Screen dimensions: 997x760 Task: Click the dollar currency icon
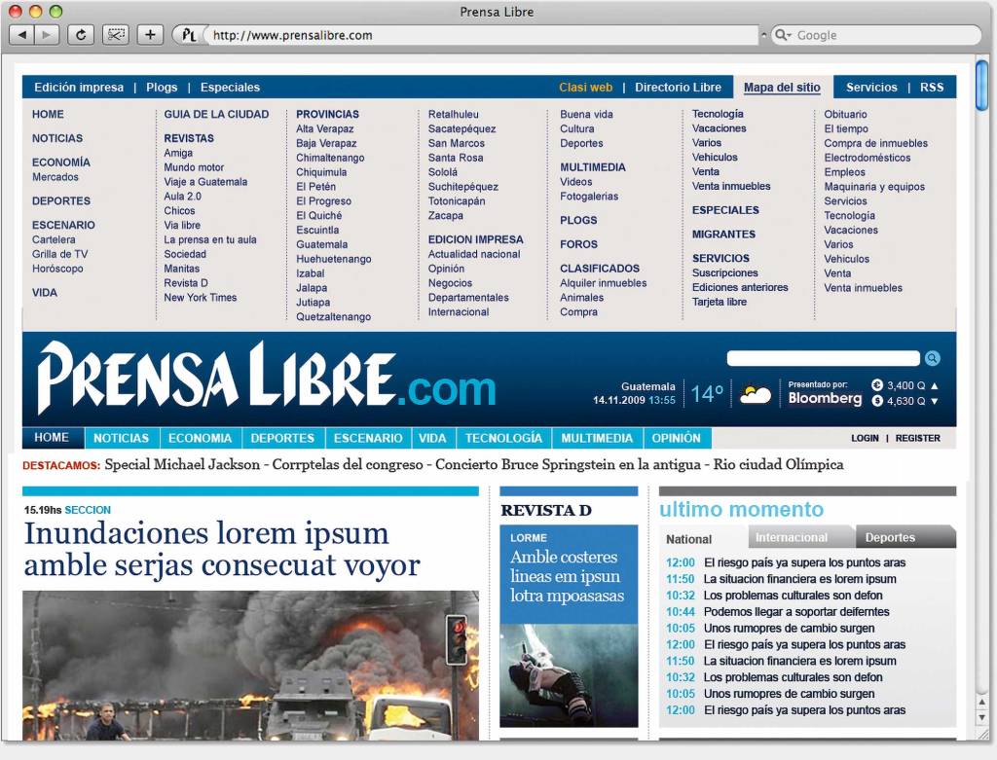point(876,401)
